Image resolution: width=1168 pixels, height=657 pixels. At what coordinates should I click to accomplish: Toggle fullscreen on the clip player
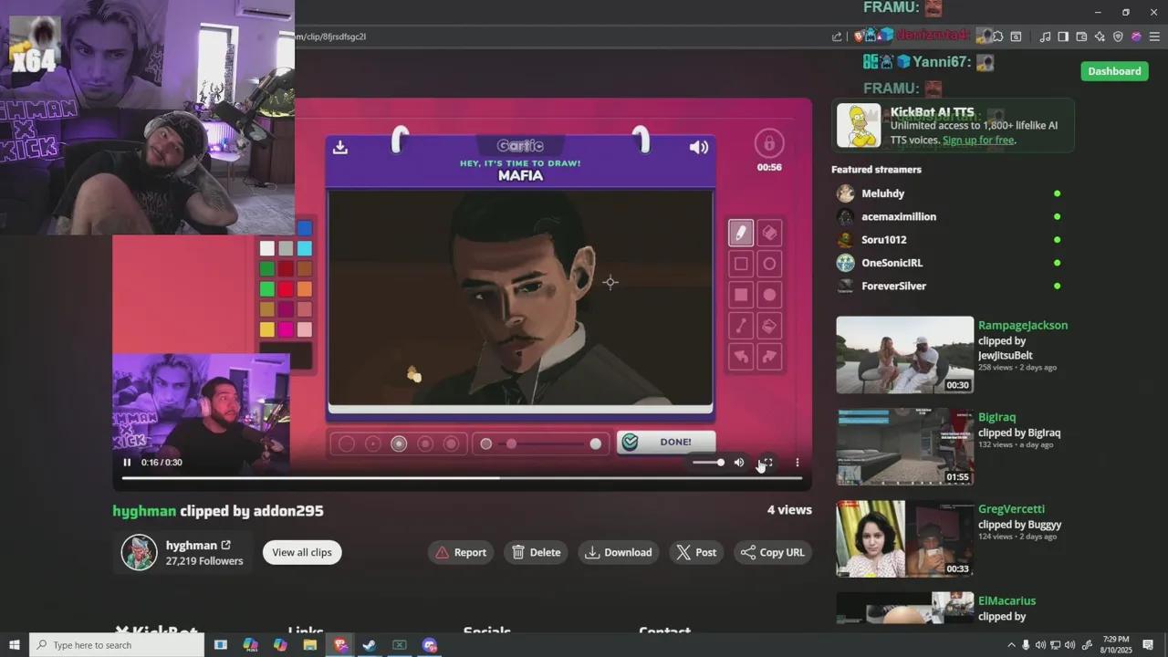pos(767,463)
